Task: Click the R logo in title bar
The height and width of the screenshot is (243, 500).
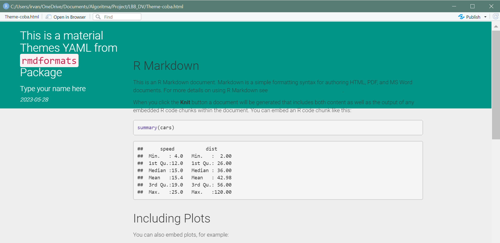Action: click(x=6, y=6)
